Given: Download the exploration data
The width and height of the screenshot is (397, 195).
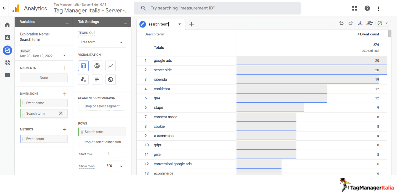Looking at the screenshot, I should [x=360, y=23].
